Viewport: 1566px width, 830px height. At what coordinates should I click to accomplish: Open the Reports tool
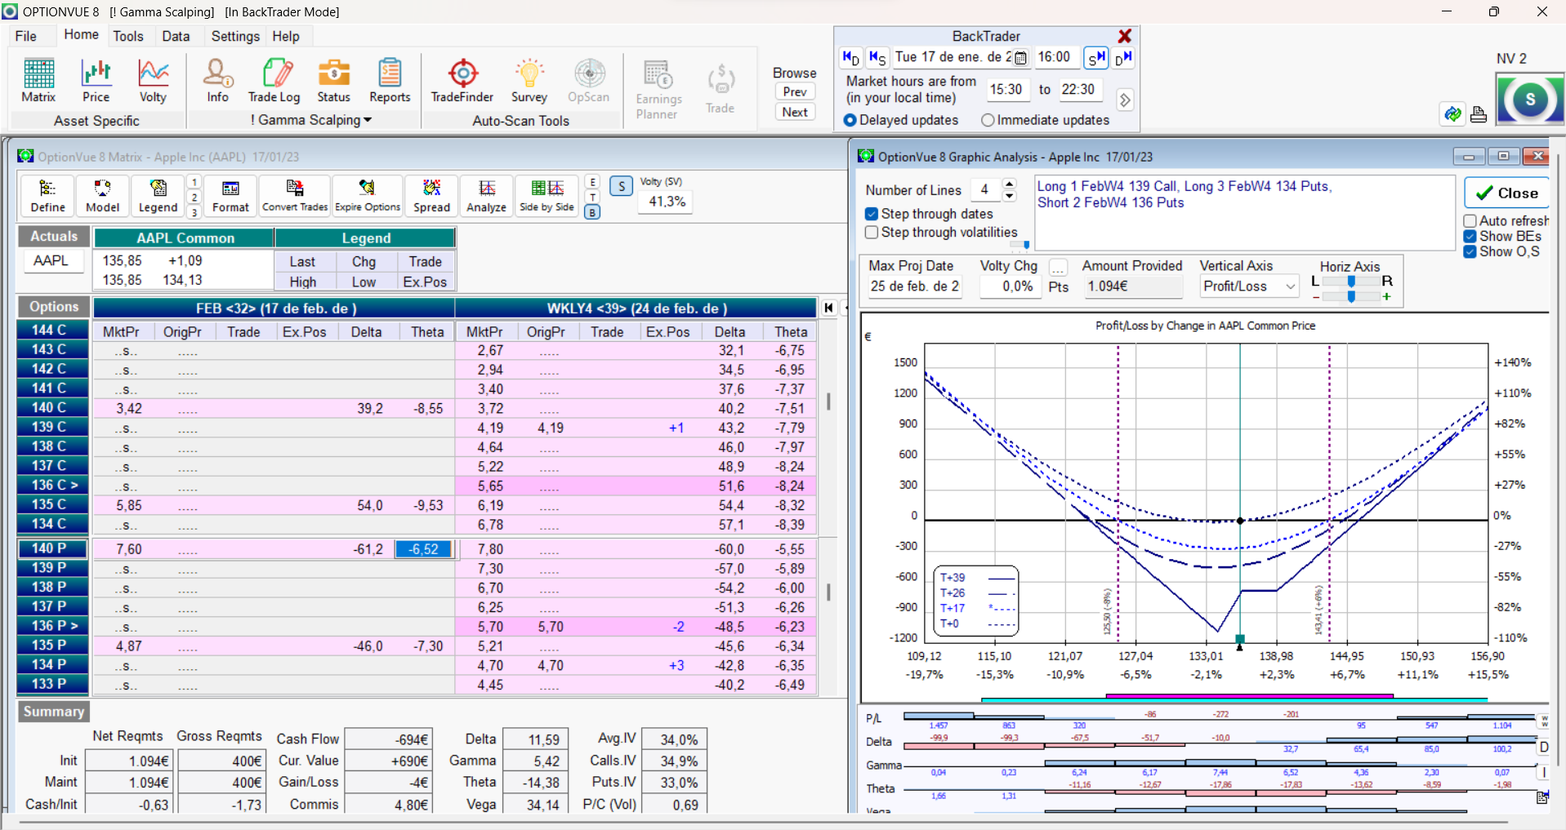point(390,81)
